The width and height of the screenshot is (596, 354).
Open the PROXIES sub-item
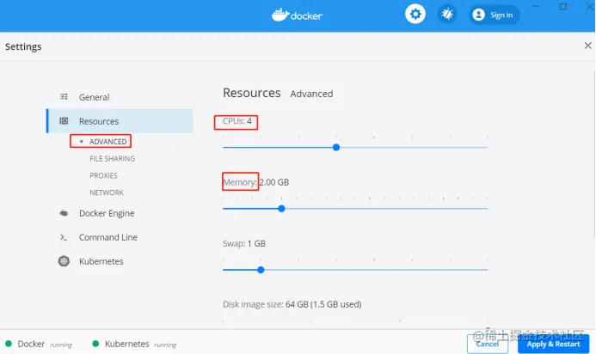pyautogui.click(x=103, y=175)
